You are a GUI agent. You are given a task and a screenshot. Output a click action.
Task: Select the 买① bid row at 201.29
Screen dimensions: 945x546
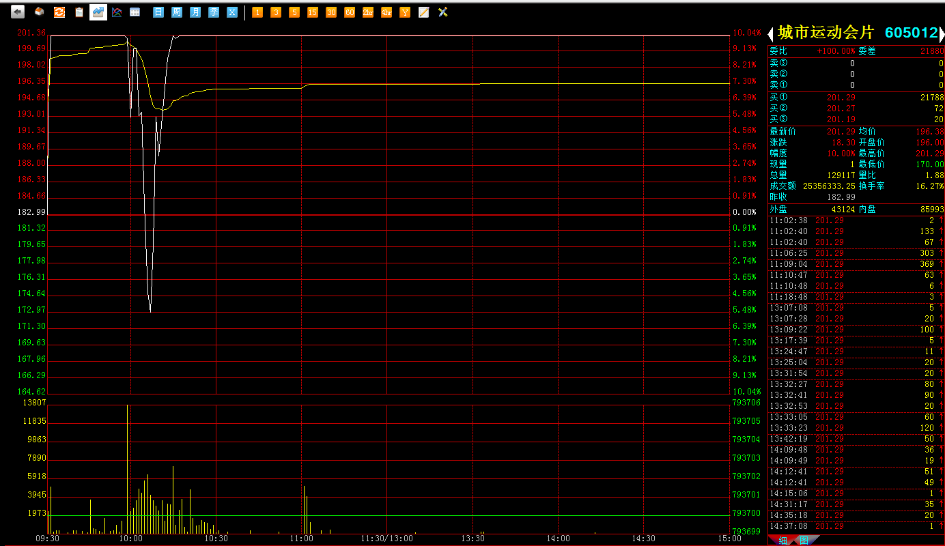click(x=856, y=98)
